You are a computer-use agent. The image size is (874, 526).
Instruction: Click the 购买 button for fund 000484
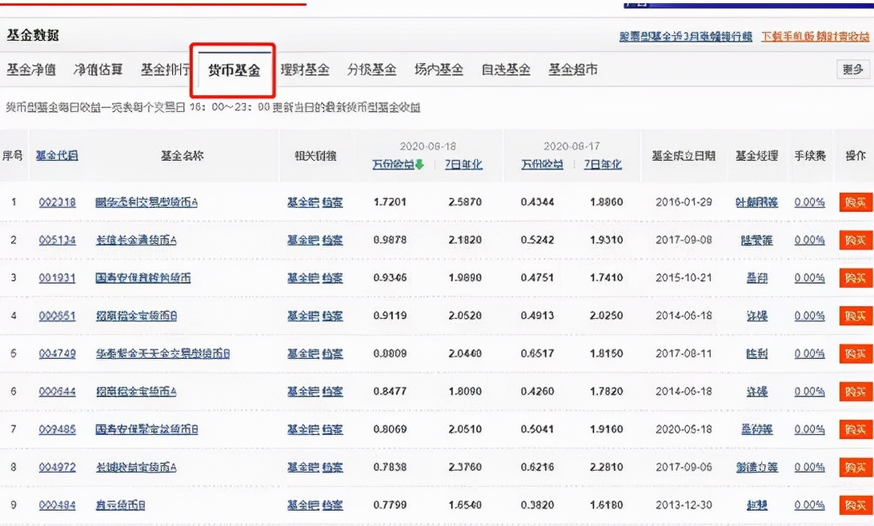coord(854,505)
